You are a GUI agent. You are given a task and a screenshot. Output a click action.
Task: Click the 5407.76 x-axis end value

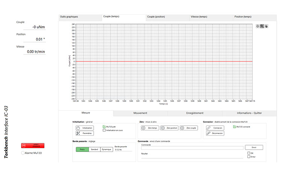[x=252, y=101]
